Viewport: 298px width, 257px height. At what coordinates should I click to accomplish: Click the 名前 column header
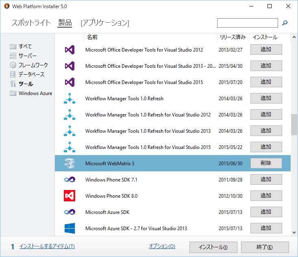(x=92, y=37)
